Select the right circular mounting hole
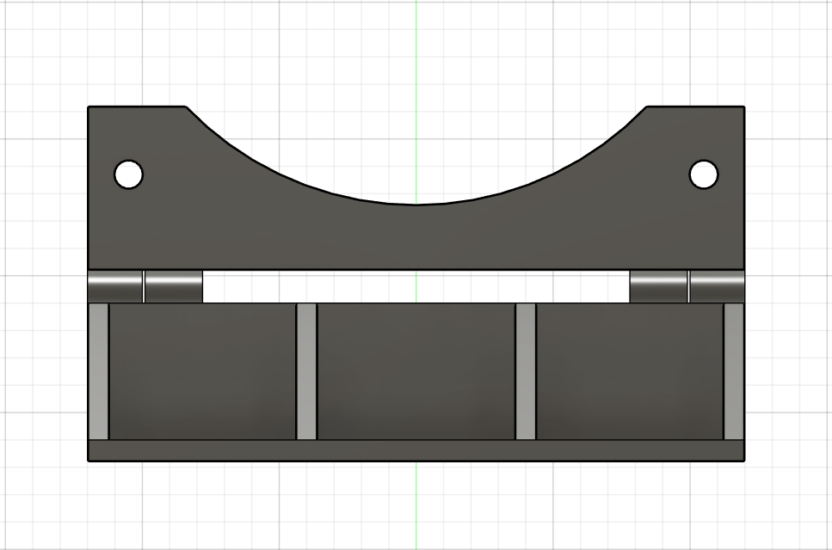This screenshot has width=832, height=550. coord(705,174)
